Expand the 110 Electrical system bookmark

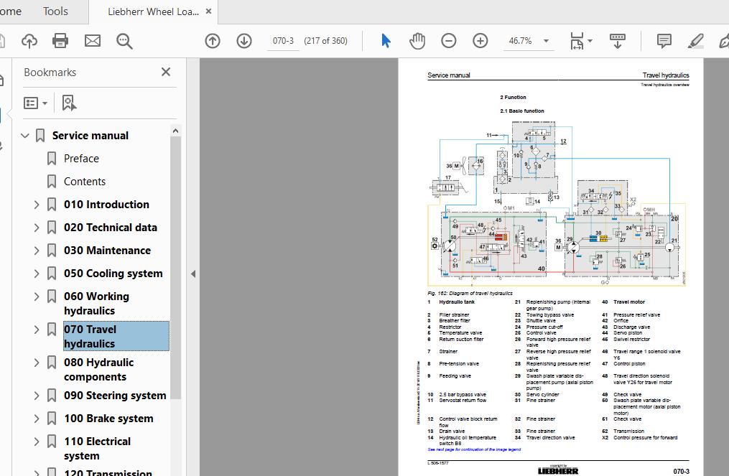click(37, 441)
